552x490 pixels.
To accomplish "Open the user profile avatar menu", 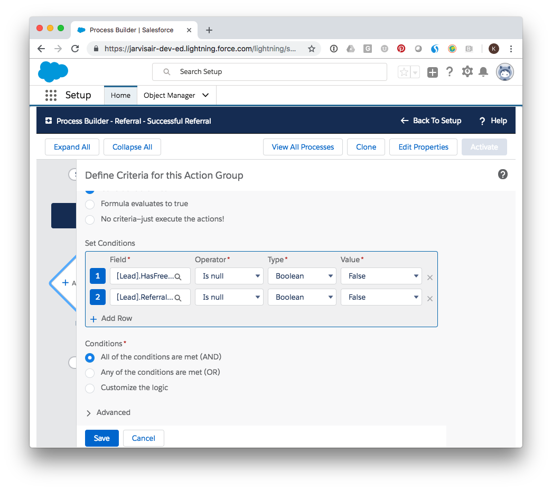I will (x=505, y=72).
